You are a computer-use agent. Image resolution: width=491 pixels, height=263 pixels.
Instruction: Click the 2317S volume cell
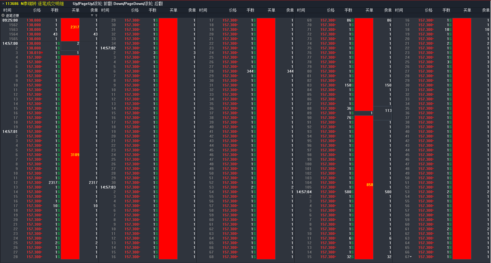(54, 183)
